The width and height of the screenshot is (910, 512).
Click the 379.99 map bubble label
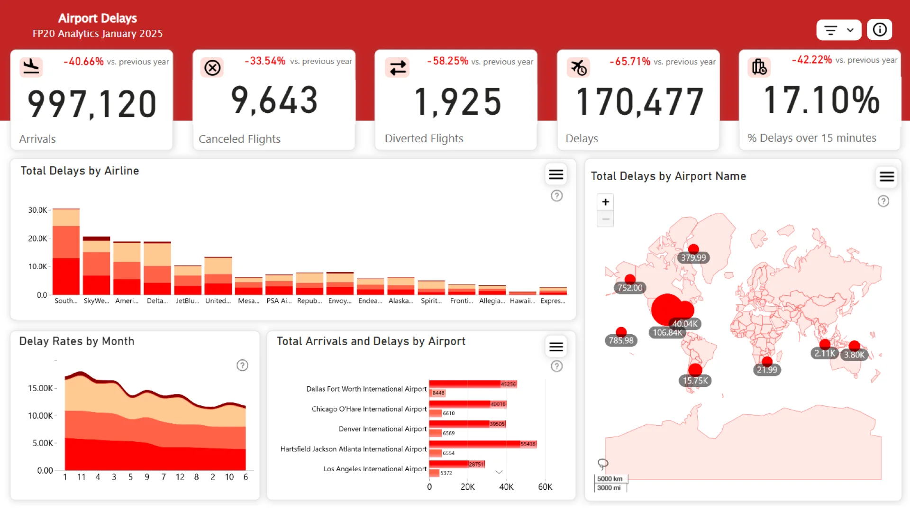[x=693, y=258]
